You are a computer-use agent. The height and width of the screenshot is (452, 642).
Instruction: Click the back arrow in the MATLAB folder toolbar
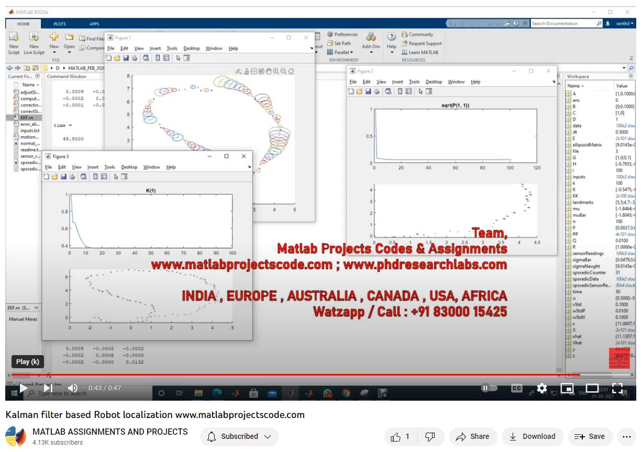pos(9,68)
